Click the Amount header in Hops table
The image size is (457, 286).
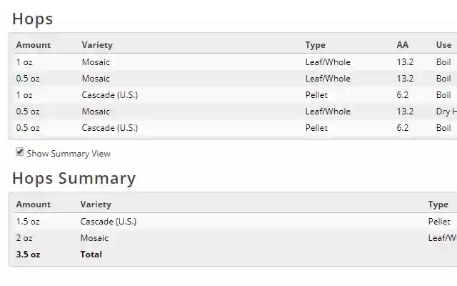pos(34,45)
